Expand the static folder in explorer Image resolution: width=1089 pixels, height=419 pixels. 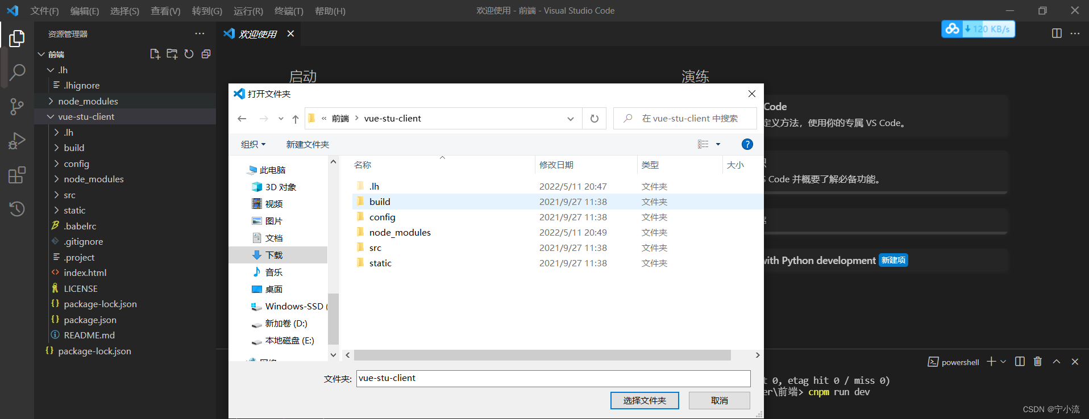56,210
